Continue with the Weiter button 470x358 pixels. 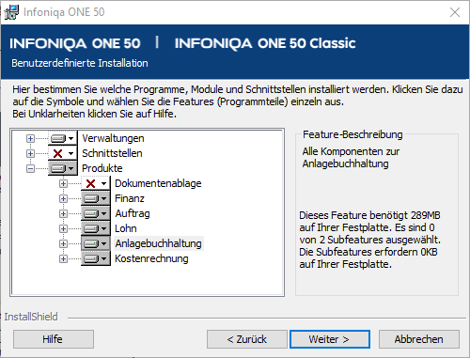pos(330,339)
